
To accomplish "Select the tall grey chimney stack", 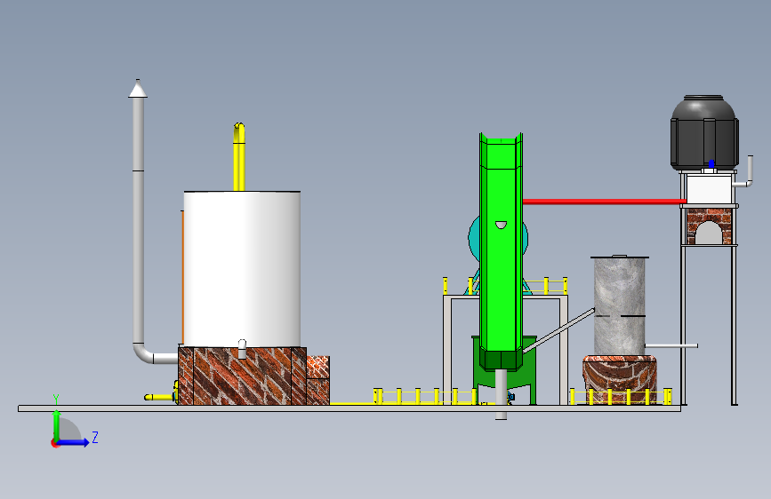I will 138,221.
